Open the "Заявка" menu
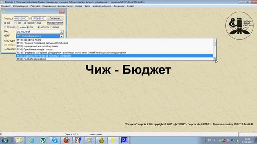The image size is (257, 144). [79, 6]
